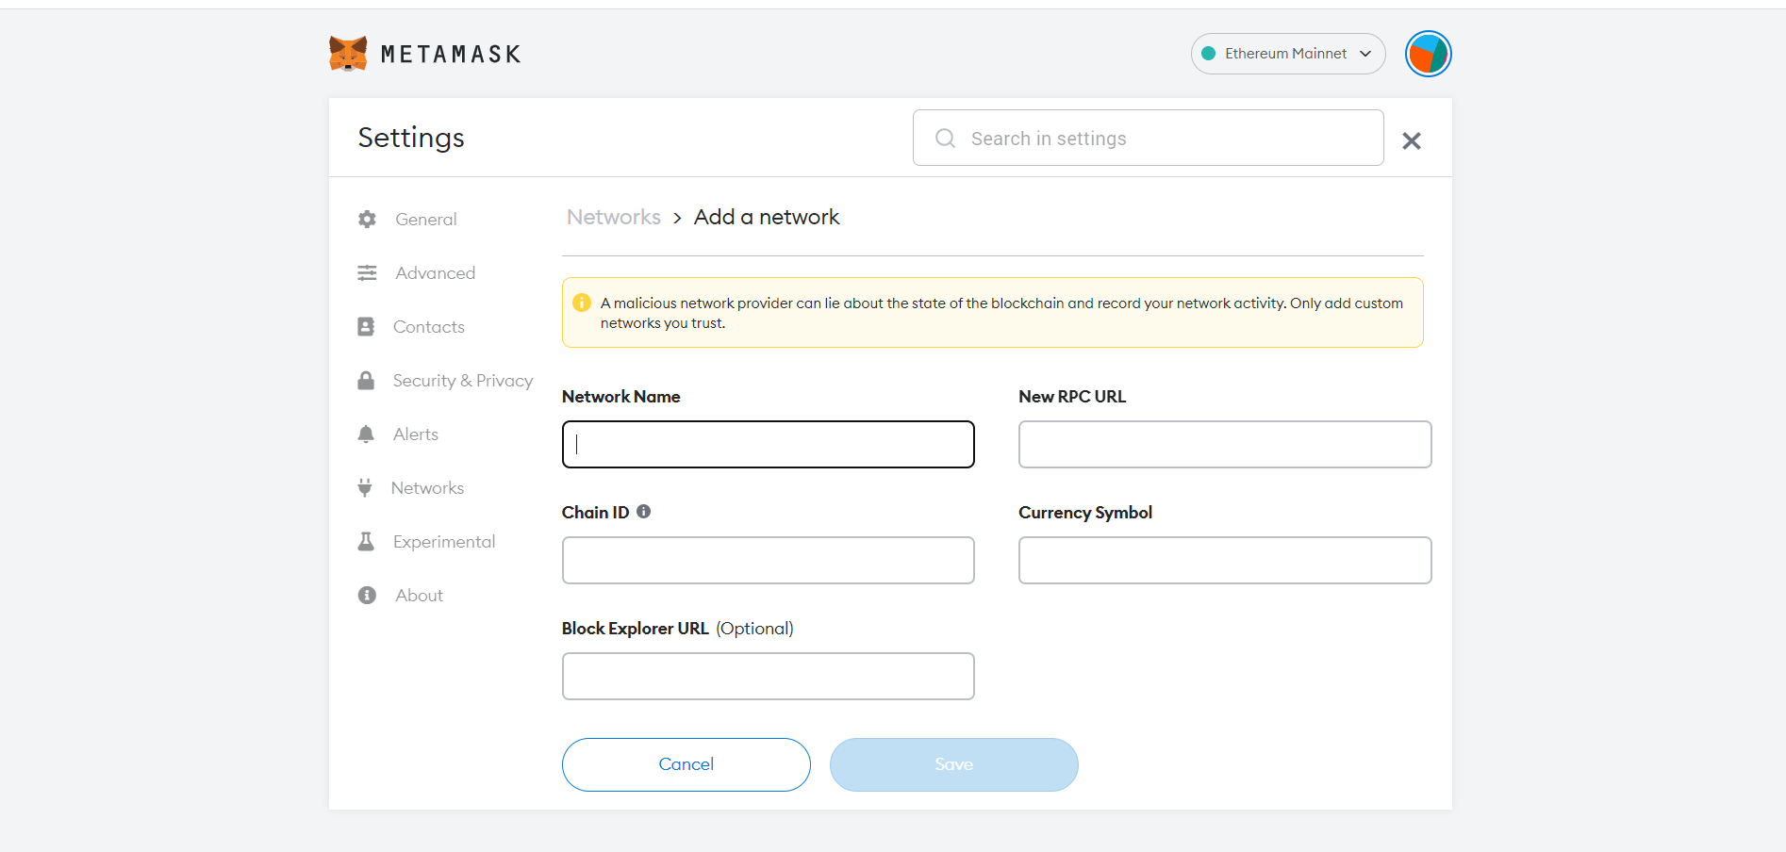Open the About settings section
Viewport: 1786px width, 852px height.
(419, 596)
